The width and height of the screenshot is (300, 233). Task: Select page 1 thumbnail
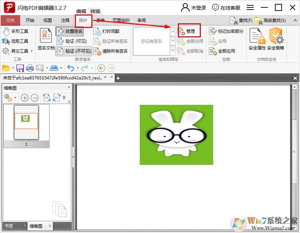click(x=26, y=123)
